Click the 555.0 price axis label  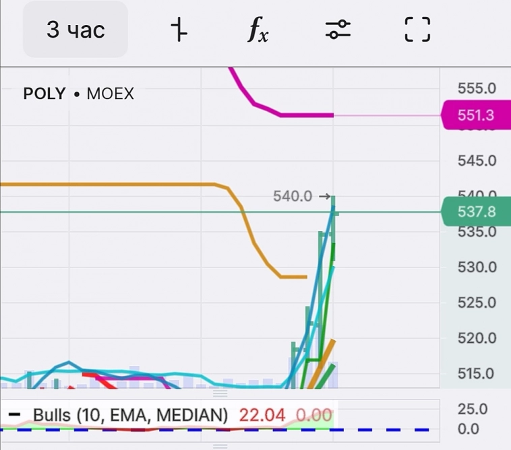[x=477, y=88]
